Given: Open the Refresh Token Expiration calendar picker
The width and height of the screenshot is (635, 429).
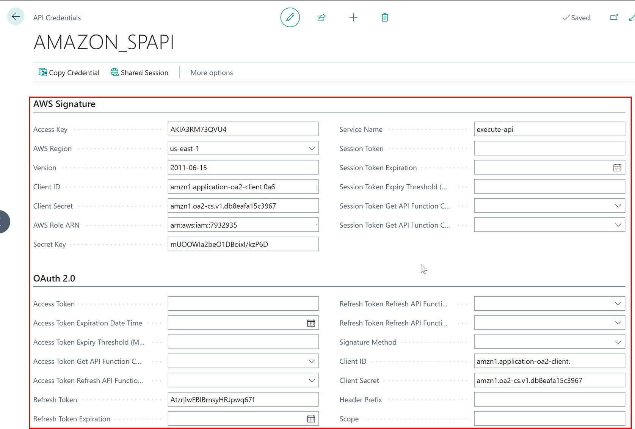Looking at the screenshot, I should 311,419.
